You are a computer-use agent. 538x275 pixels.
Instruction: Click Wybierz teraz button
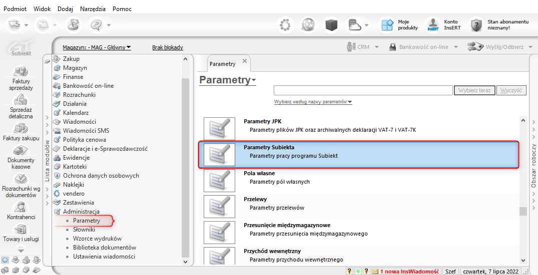474,90
